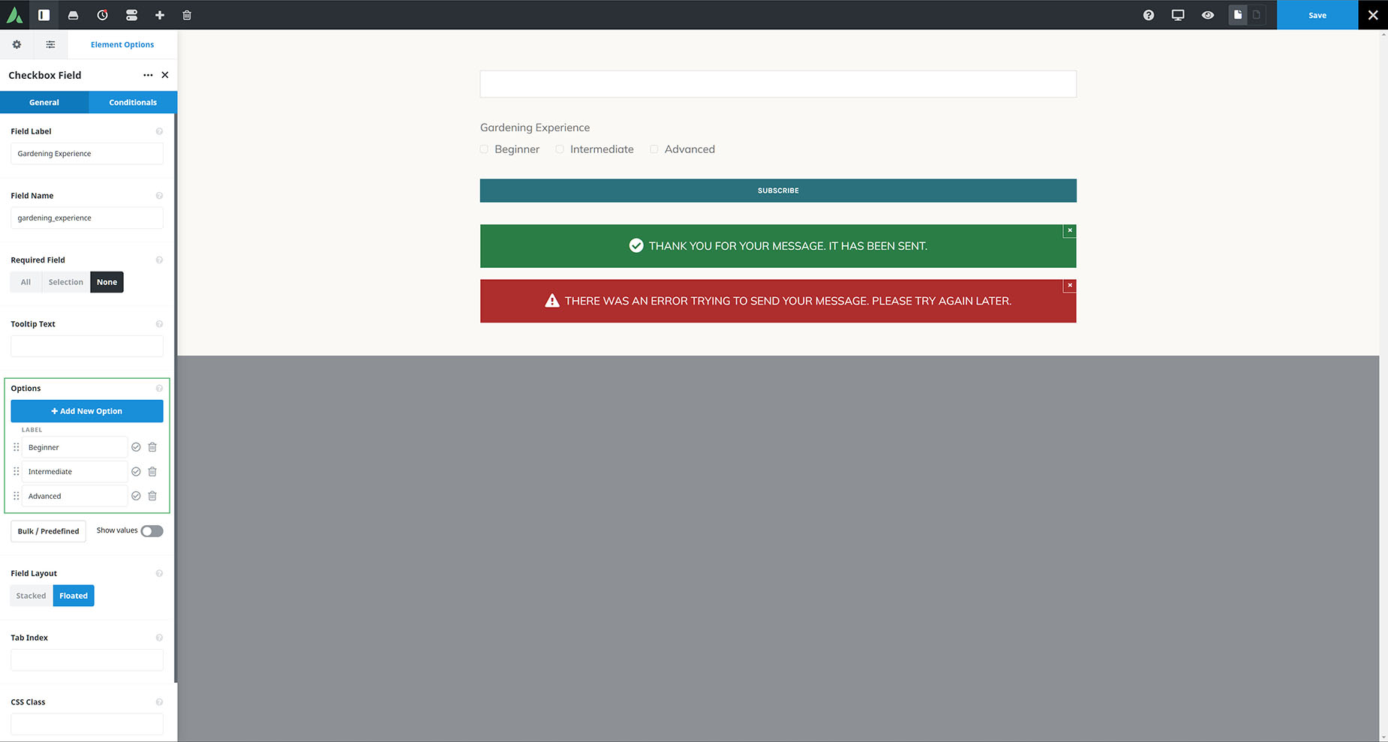Open the three-dots menu for Checkbox Field

pos(148,75)
